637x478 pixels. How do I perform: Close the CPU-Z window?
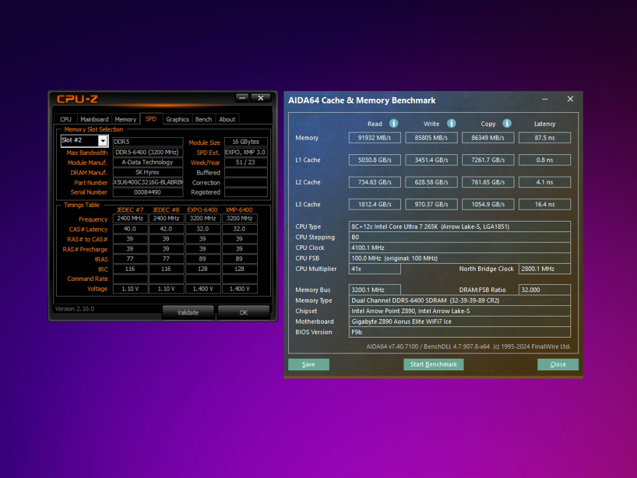260,98
